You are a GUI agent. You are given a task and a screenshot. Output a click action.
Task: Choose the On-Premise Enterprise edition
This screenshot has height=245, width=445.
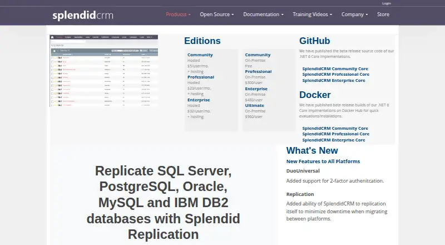(256, 89)
